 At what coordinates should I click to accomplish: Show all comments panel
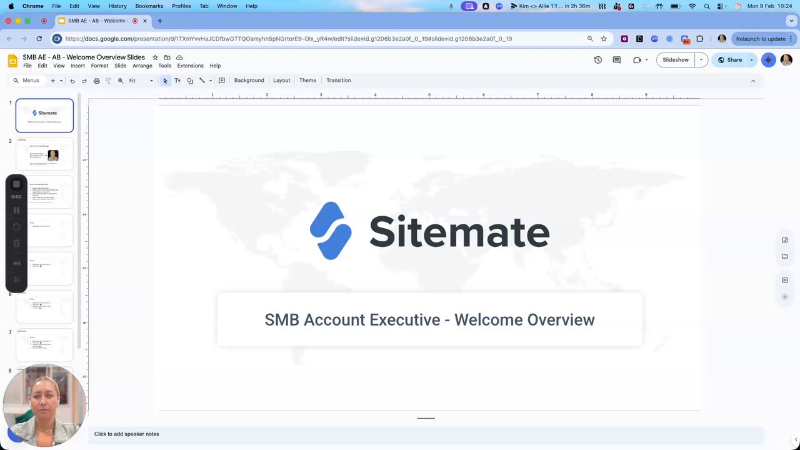point(617,60)
